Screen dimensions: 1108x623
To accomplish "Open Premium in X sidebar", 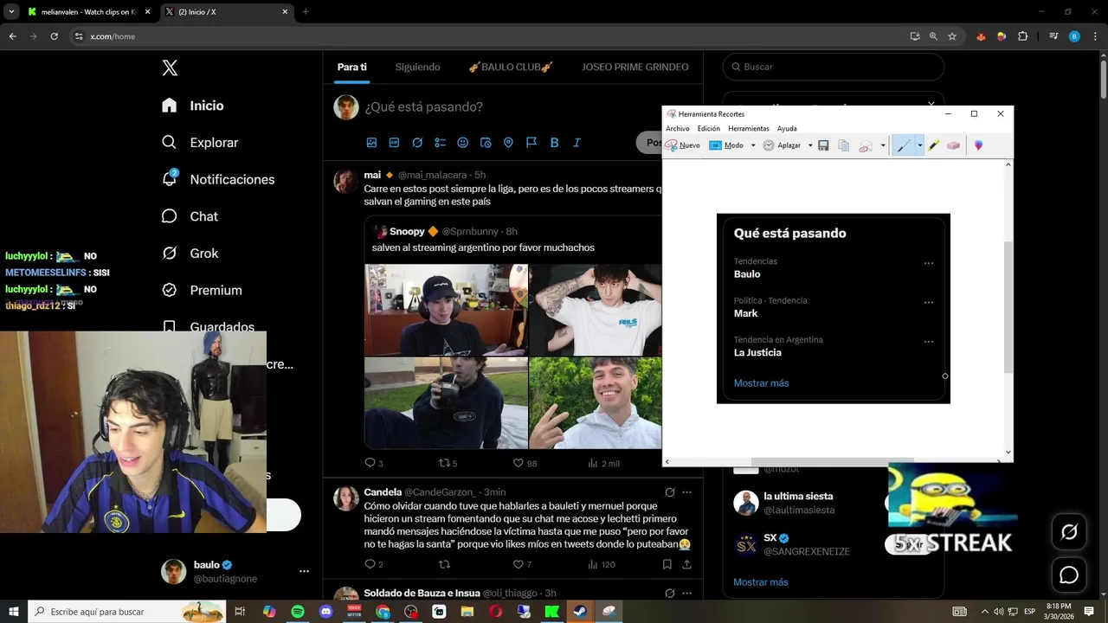I will [202, 291].
